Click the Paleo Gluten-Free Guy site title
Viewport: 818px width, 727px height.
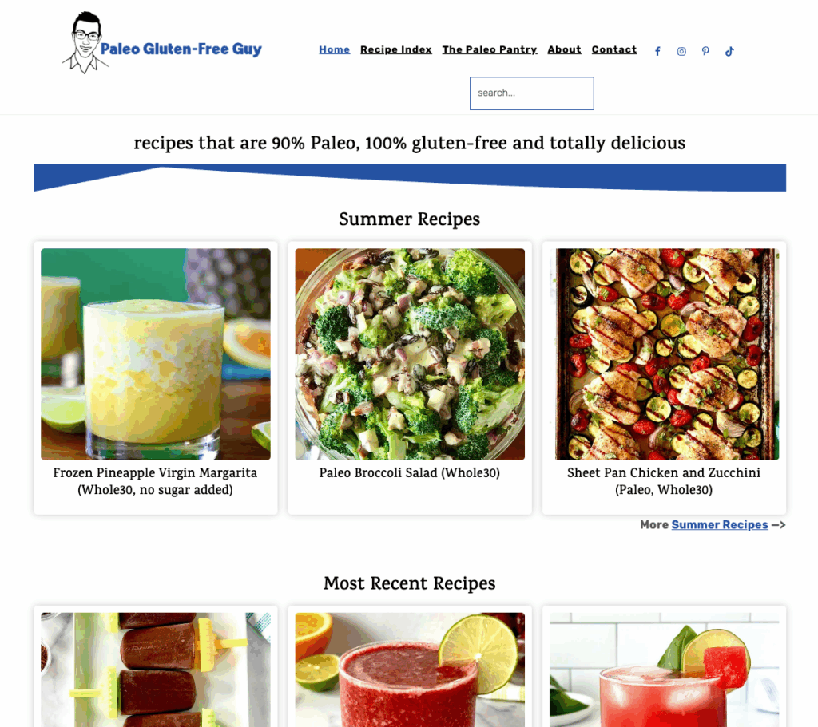(x=181, y=49)
